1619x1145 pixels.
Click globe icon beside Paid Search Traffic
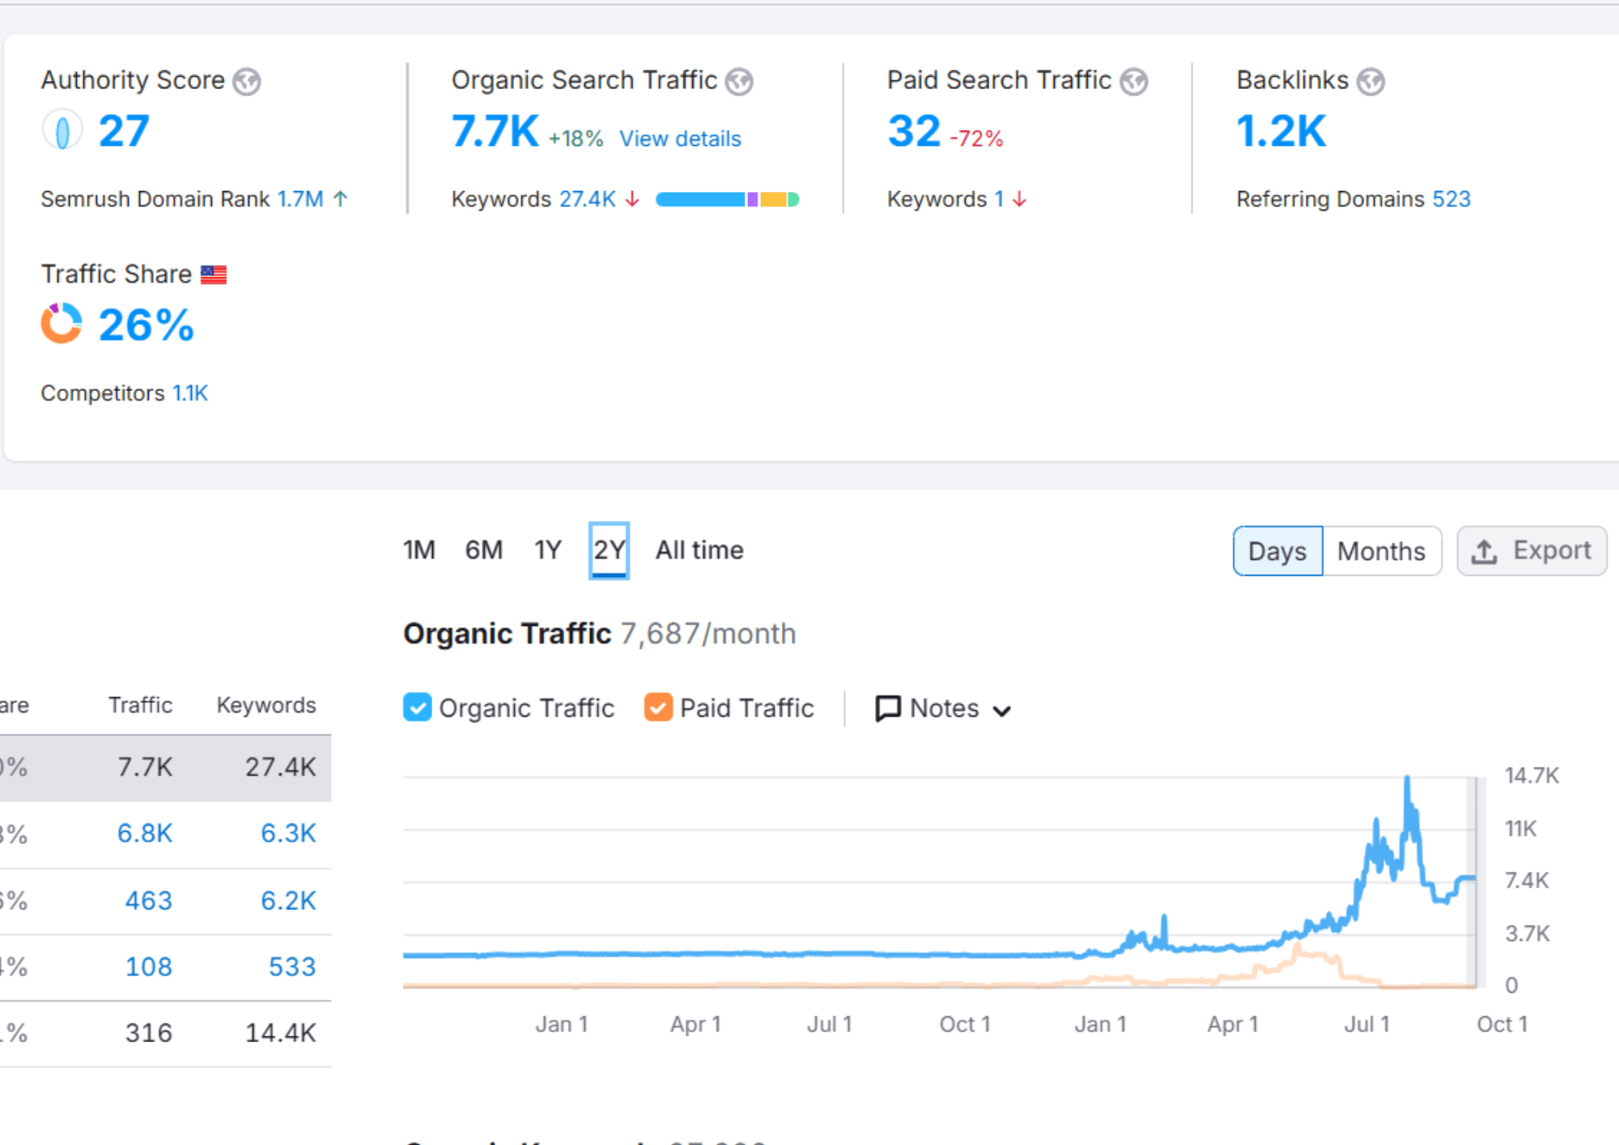point(1133,82)
